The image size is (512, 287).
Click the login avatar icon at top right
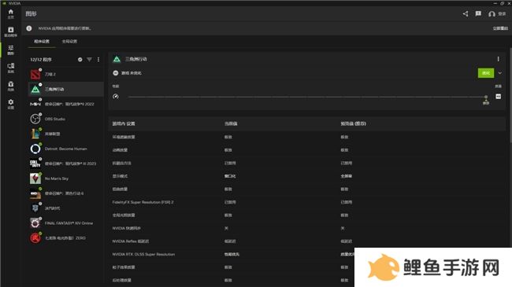[x=492, y=14]
